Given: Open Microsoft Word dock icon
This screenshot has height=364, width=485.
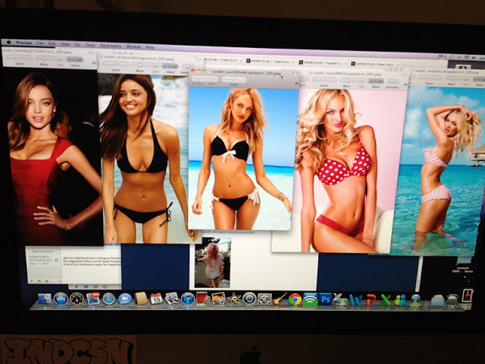Looking at the screenshot, I should 355,300.
